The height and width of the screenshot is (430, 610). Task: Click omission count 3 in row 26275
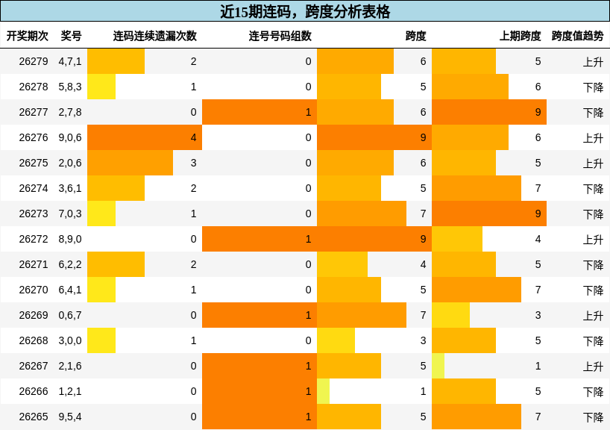193,163
